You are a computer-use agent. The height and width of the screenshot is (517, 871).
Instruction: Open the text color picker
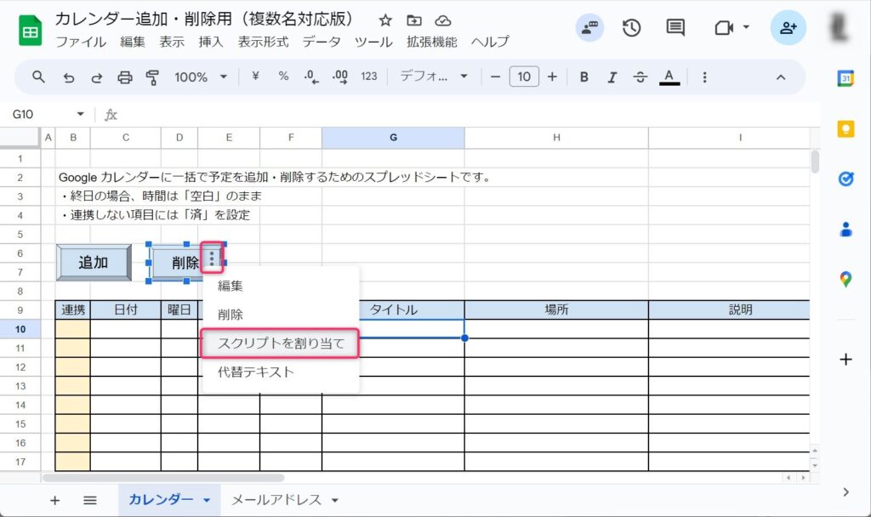(669, 77)
